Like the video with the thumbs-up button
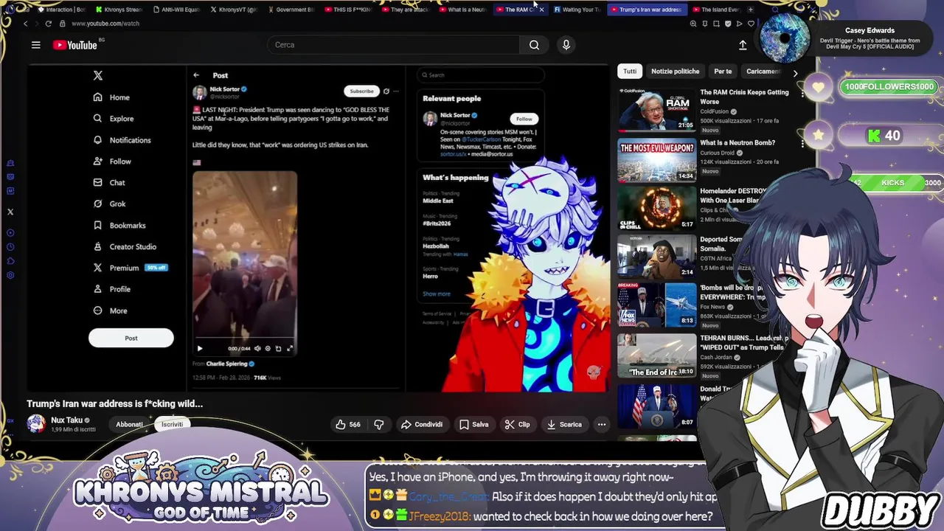Viewport: 944px width, 531px height. pos(348,424)
